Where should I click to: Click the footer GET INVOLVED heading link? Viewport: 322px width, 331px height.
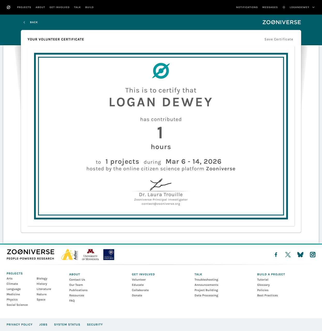pyautogui.click(x=143, y=274)
